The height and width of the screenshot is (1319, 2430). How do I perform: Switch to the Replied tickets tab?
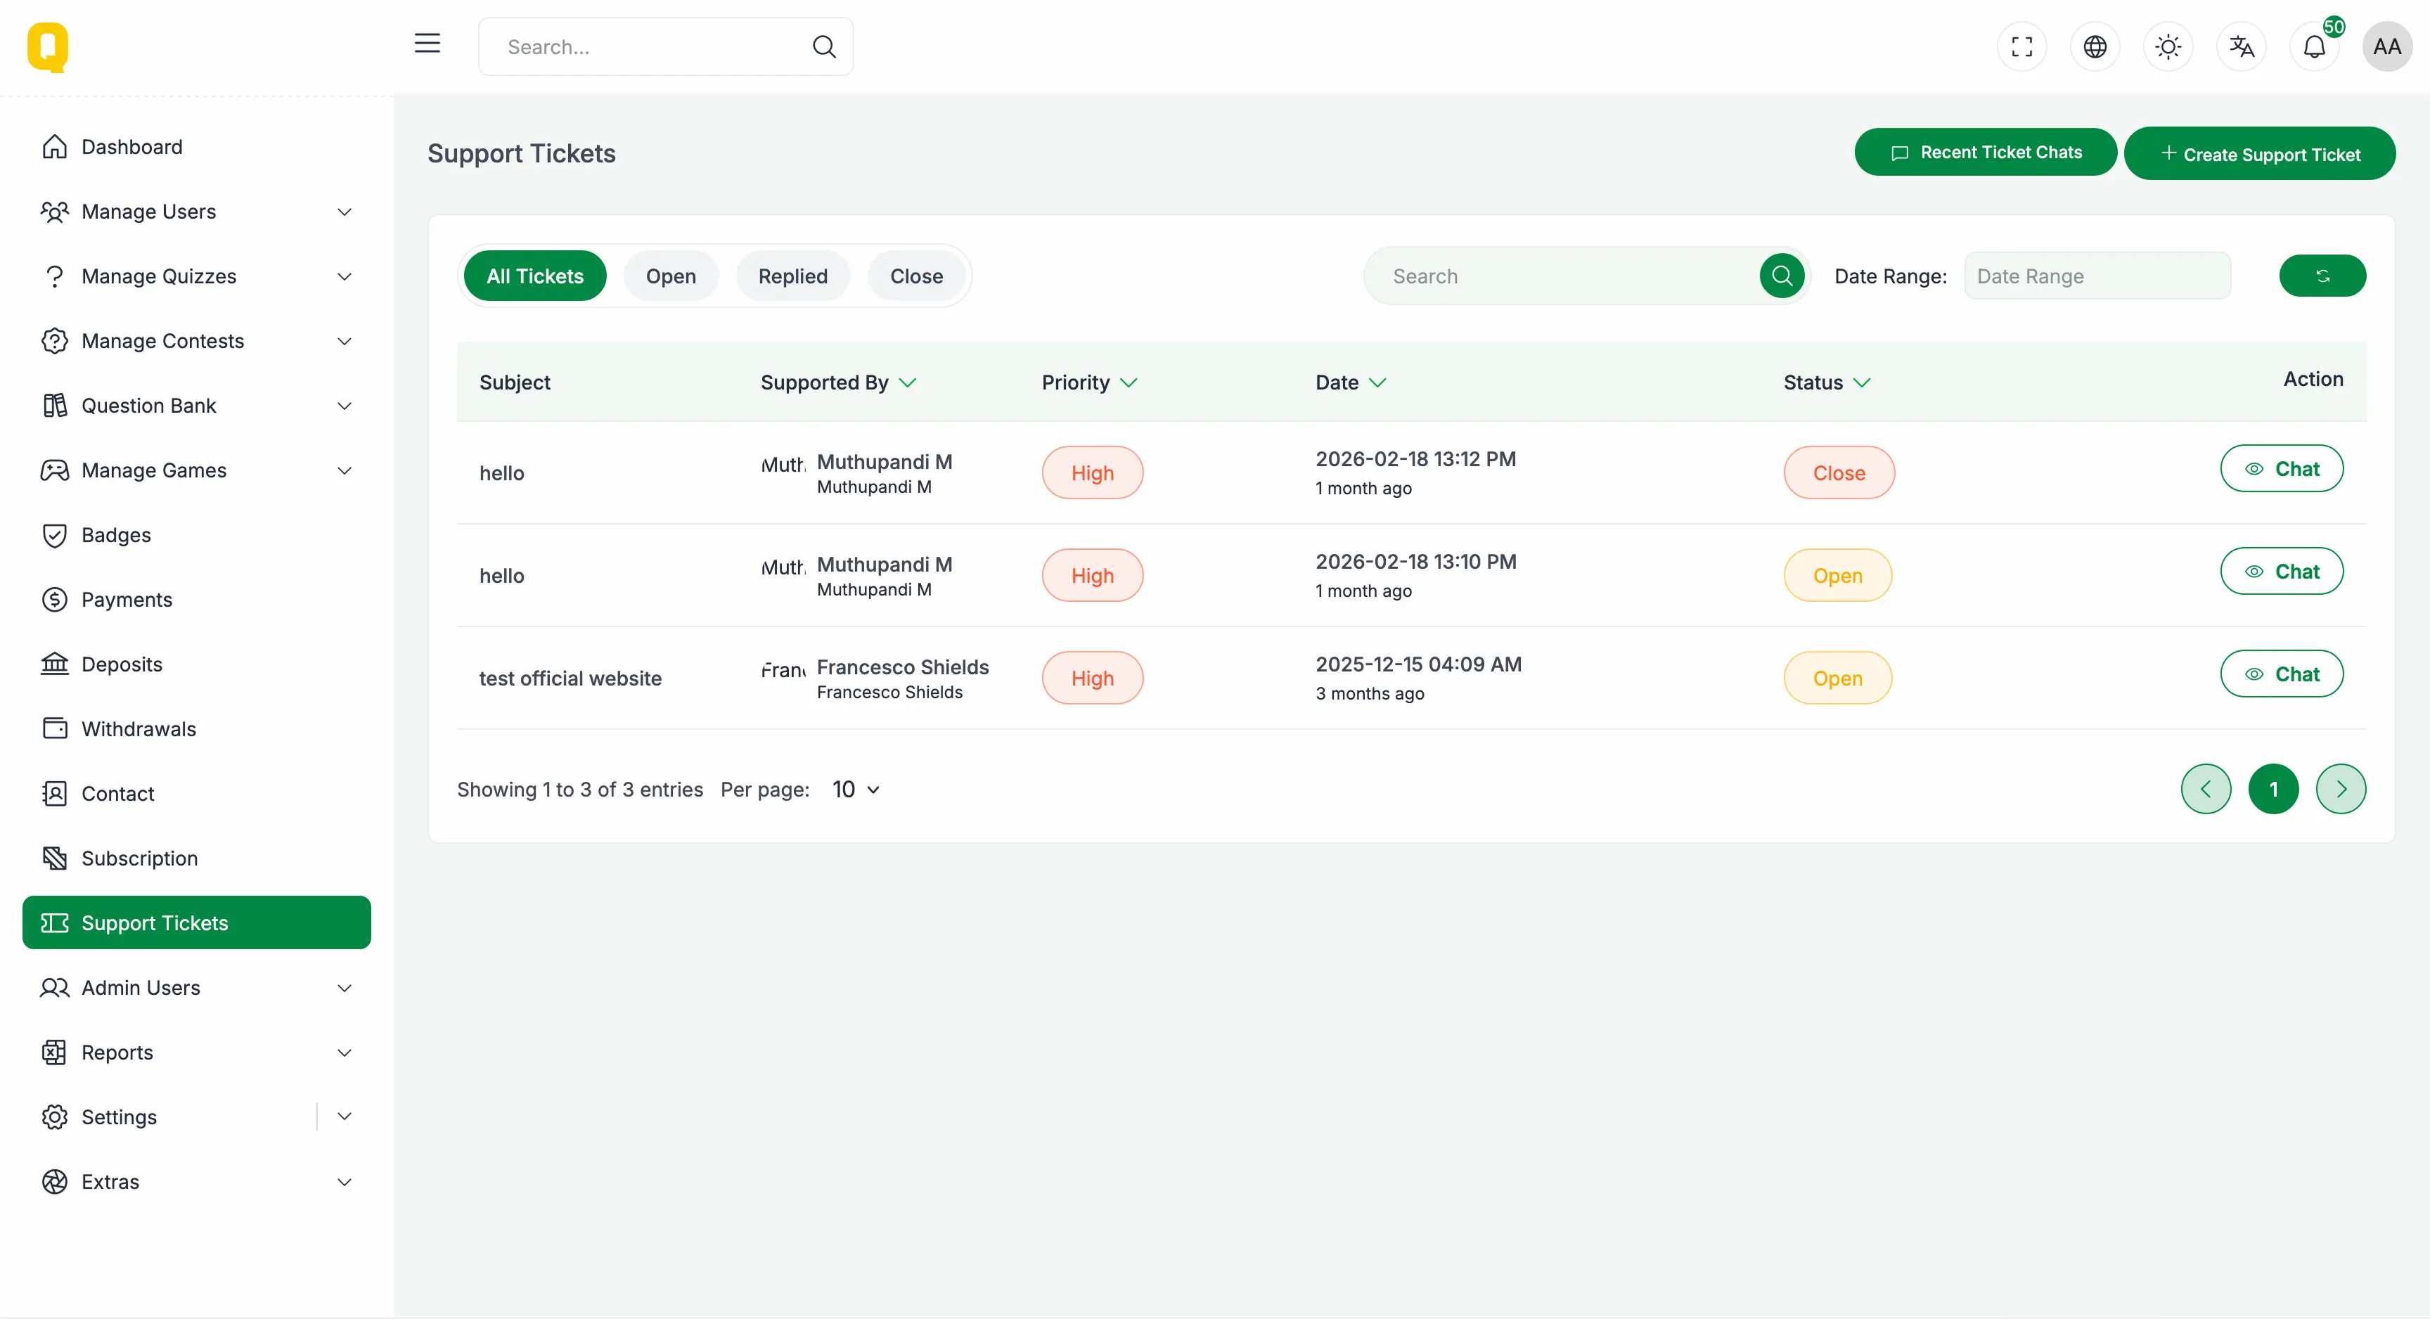pos(792,276)
